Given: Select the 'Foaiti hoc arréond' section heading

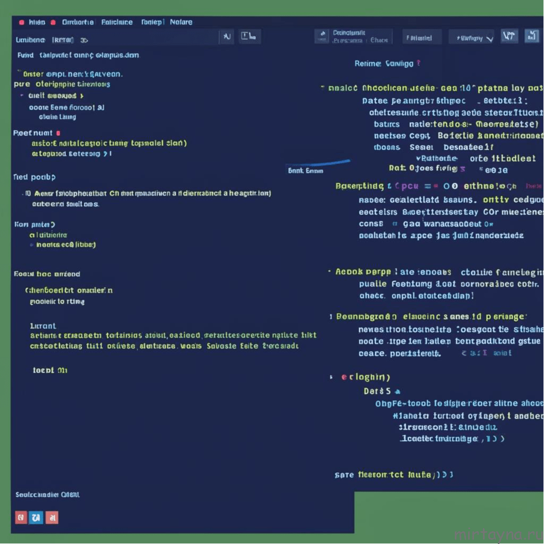Looking at the screenshot, I should coord(47,274).
